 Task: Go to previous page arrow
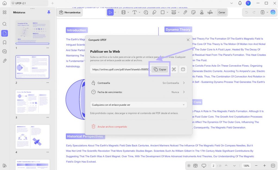[x=226, y=166]
